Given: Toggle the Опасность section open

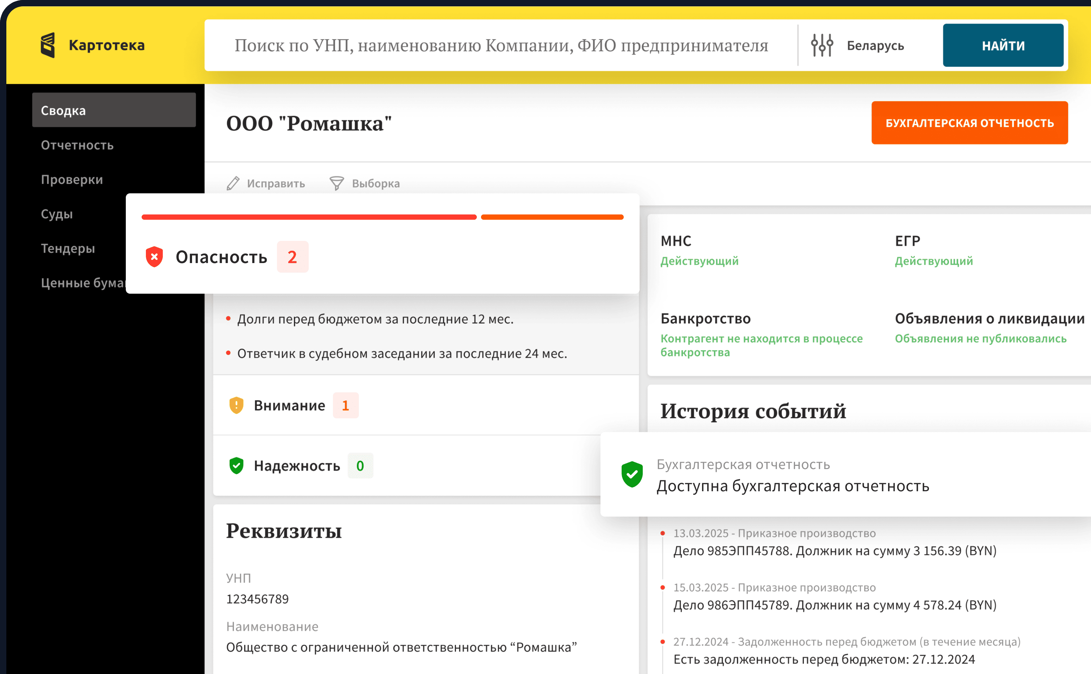Looking at the screenshot, I should [x=222, y=257].
